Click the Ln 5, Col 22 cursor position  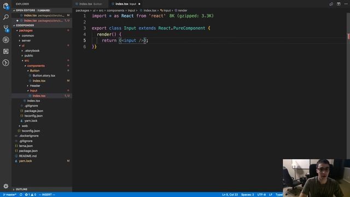coord(230,195)
